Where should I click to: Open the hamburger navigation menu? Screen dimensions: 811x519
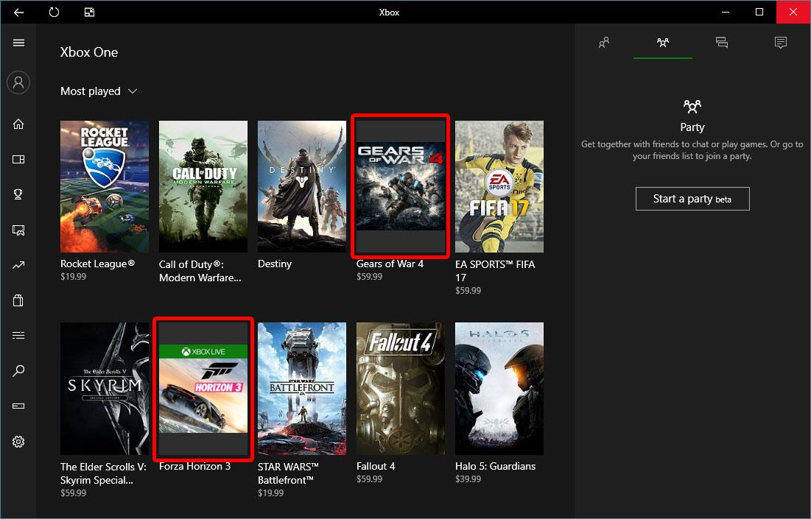tap(18, 43)
